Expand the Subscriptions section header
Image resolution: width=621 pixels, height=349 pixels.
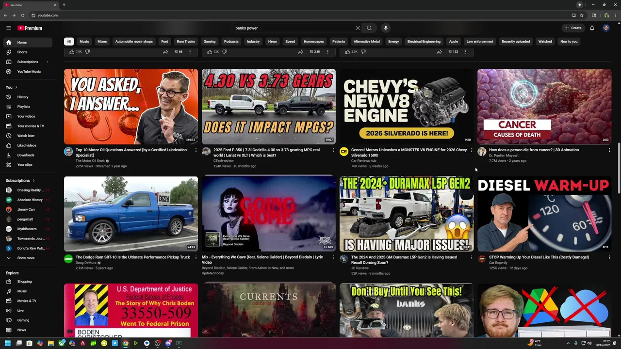pyautogui.click(x=20, y=181)
